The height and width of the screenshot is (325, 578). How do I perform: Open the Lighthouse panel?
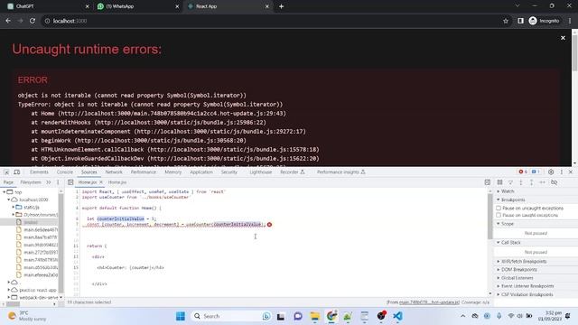(x=261, y=172)
